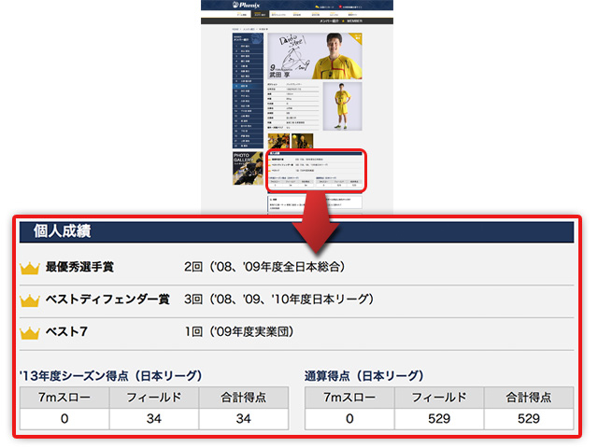Open the second action photo with yellow ball
This screenshot has height=447, width=598.
point(302,141)
